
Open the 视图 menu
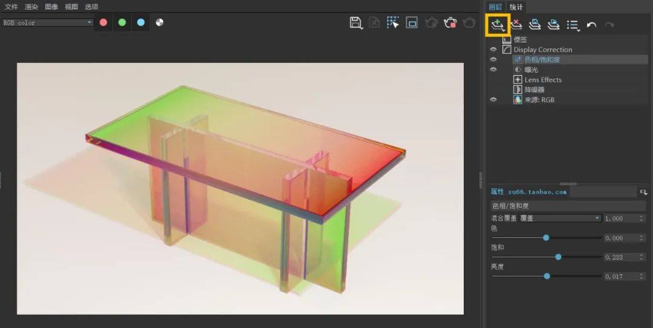[71, 7]
